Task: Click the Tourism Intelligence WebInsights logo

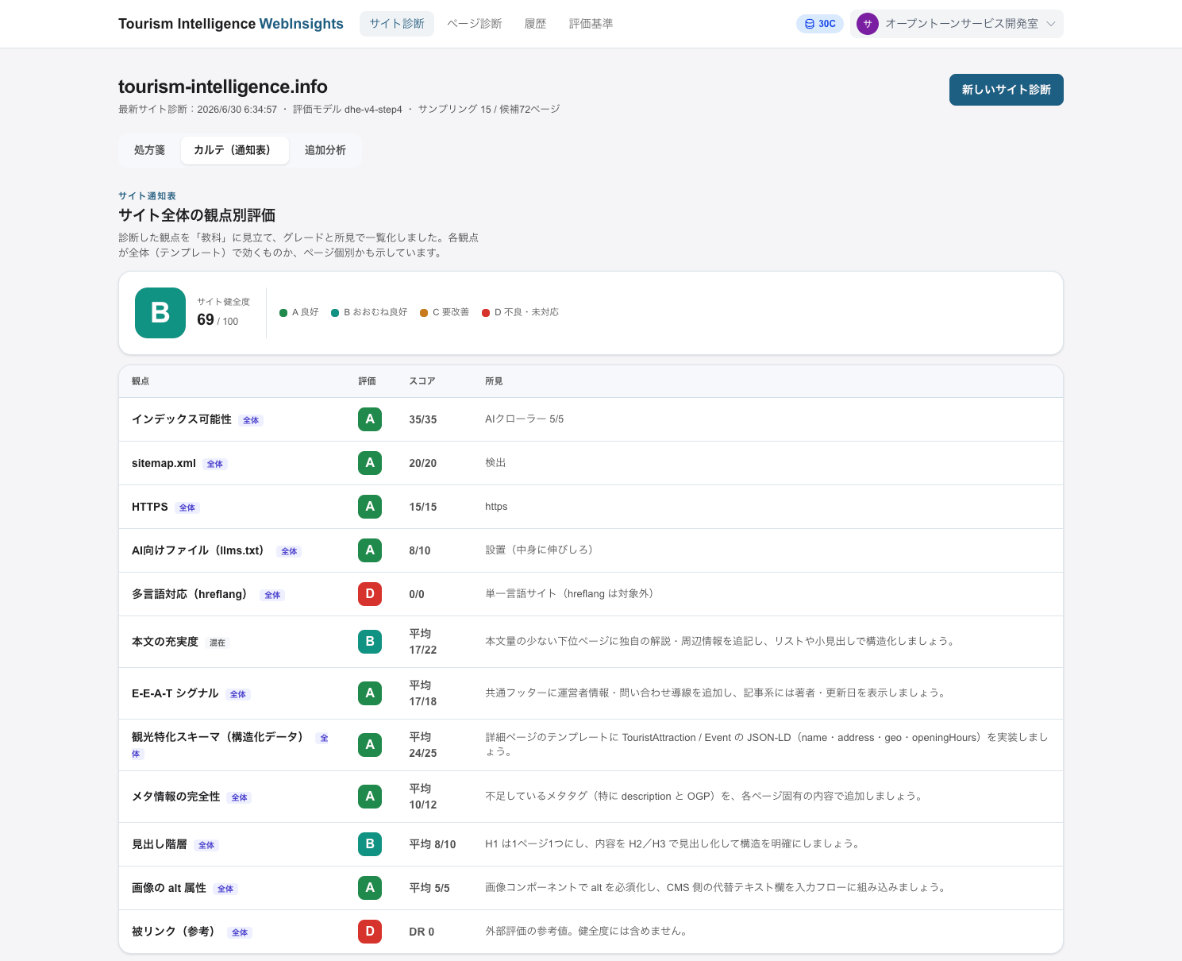Action: 231,24
